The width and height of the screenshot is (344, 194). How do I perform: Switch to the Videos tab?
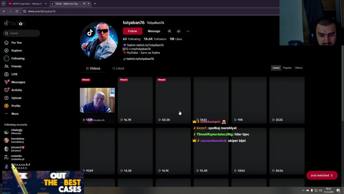(x=93, y=68)
